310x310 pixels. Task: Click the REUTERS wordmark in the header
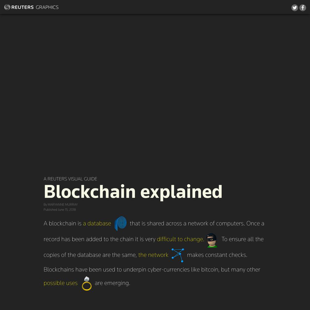coord(23,7)
